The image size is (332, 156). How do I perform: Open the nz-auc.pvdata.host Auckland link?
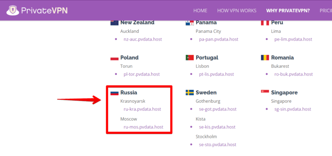click(143, 39)
